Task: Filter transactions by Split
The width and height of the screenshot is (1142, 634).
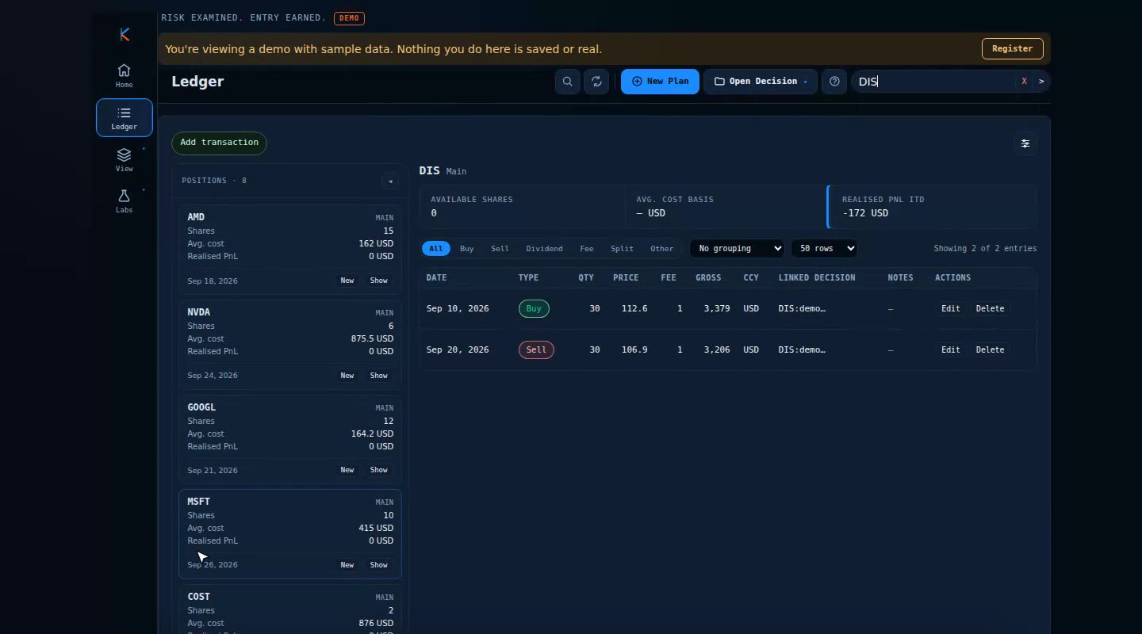Action: tap(622, 249)
